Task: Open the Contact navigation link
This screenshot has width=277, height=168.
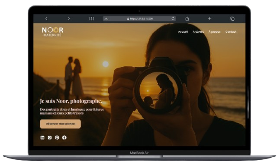Action: [231, 32]
